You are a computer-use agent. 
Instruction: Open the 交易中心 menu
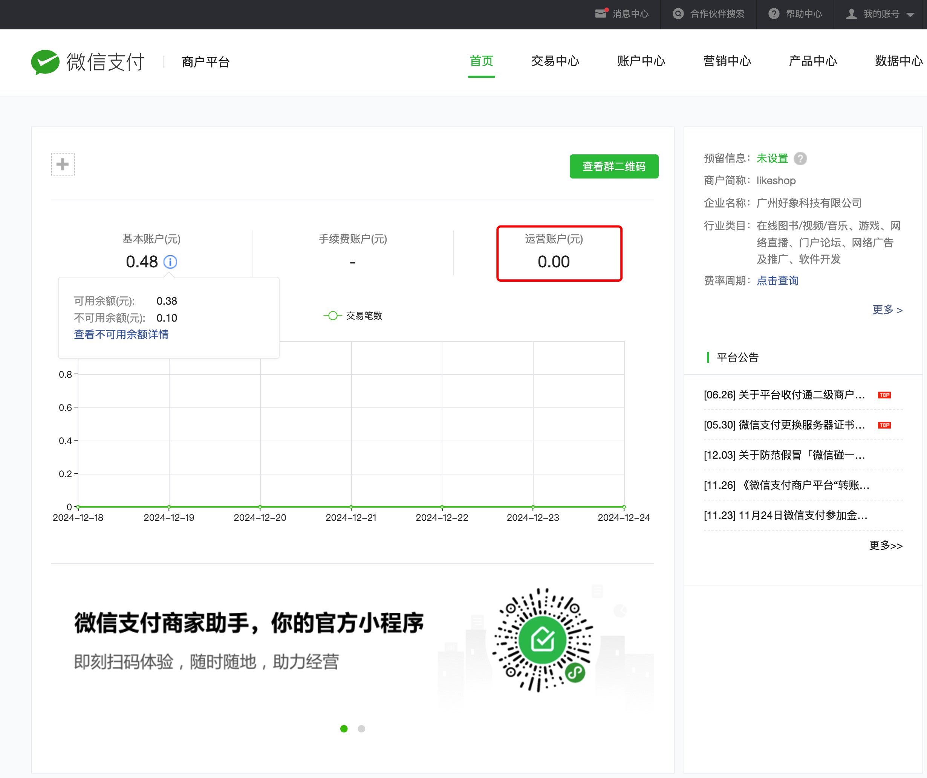tap(555, 61)
